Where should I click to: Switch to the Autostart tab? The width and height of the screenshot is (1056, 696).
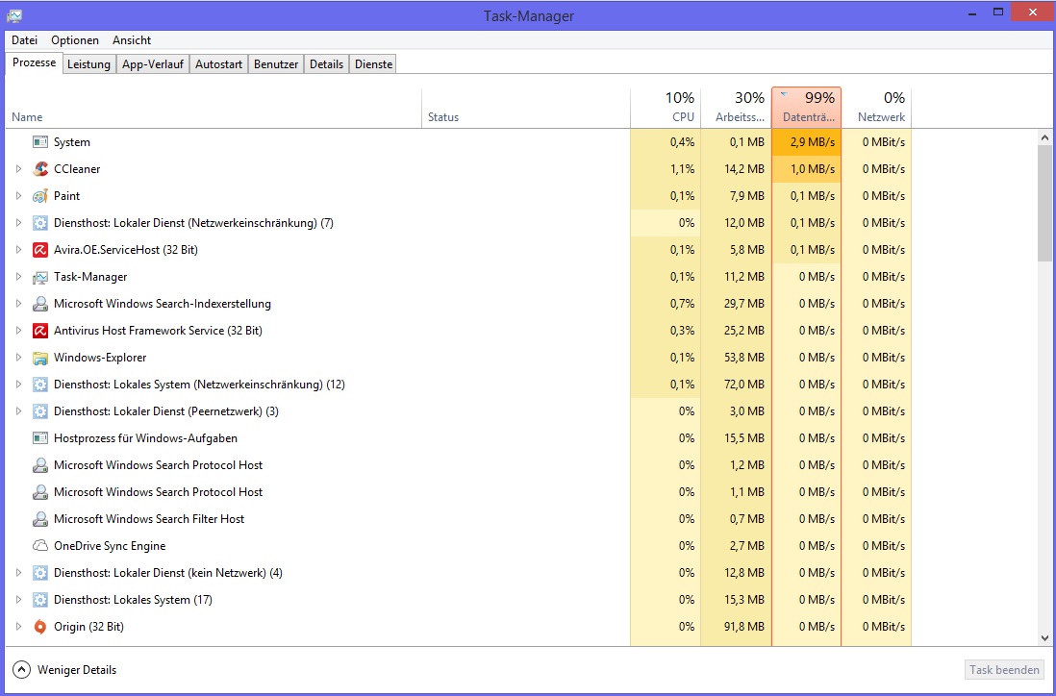(x=219, y=64)
